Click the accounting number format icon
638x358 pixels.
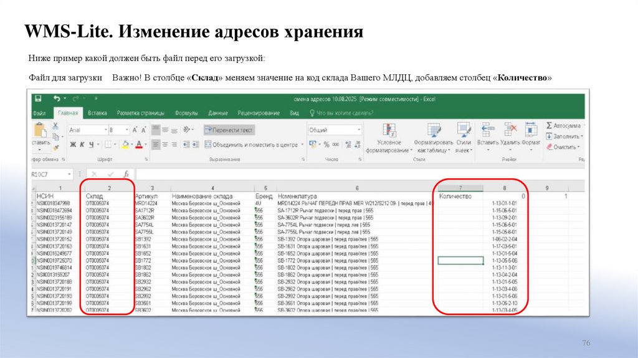pos(313,144)
